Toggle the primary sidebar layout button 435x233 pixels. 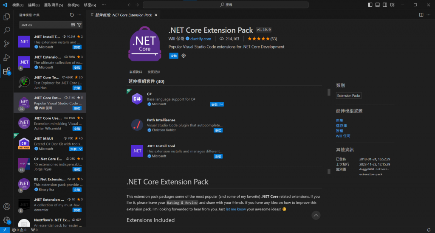[x=370, y=5]
